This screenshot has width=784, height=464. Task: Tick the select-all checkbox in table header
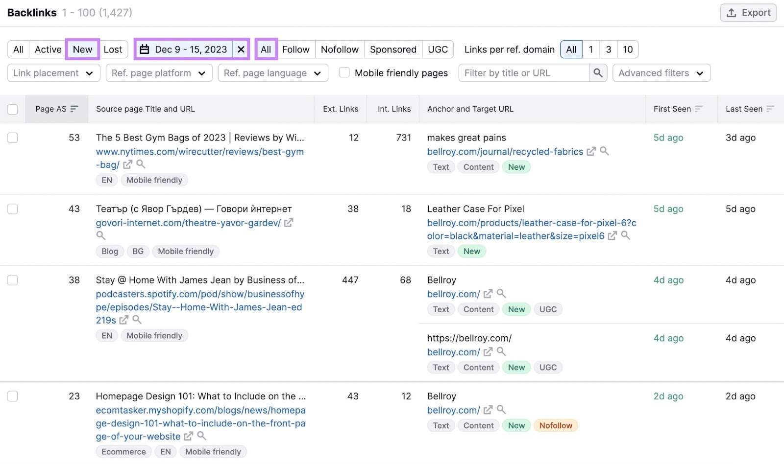pos(13,109)
